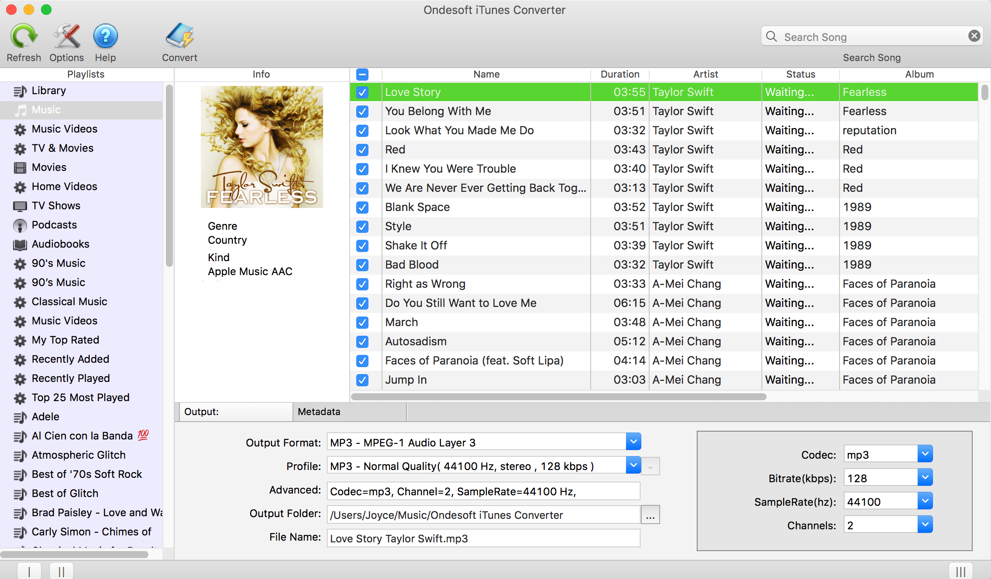The width and height of the screenshot is (991, 579).
Task: Click the browse folder button for output
Action: coord(650,514)
